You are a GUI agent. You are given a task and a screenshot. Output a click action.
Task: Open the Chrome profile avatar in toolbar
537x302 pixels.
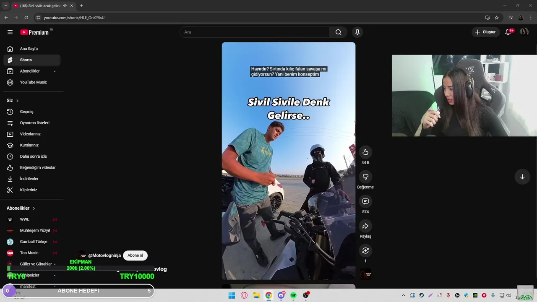[x=521, y=18]
